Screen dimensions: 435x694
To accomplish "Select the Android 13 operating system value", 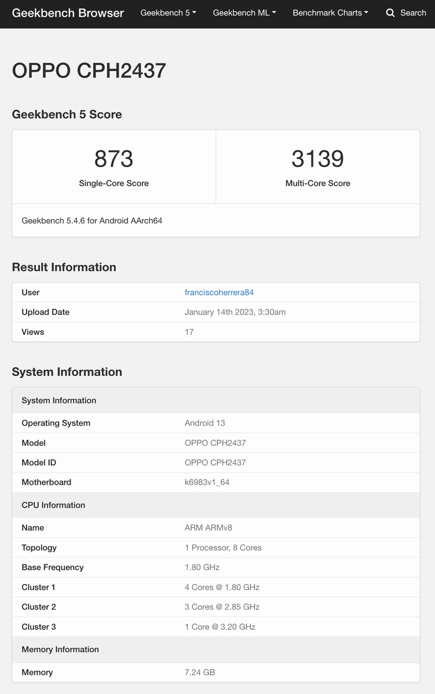I will tap(205, 423).
